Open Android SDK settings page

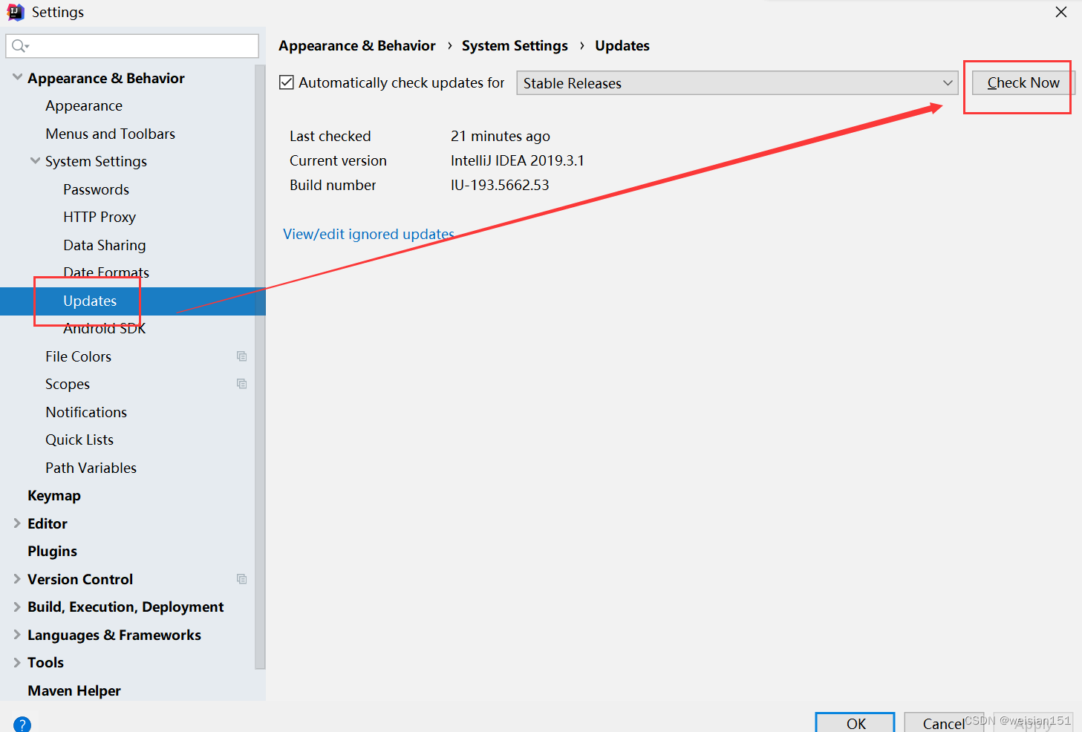105,328
